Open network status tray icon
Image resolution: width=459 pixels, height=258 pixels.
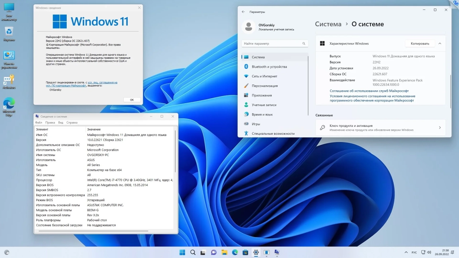[423, 253]
